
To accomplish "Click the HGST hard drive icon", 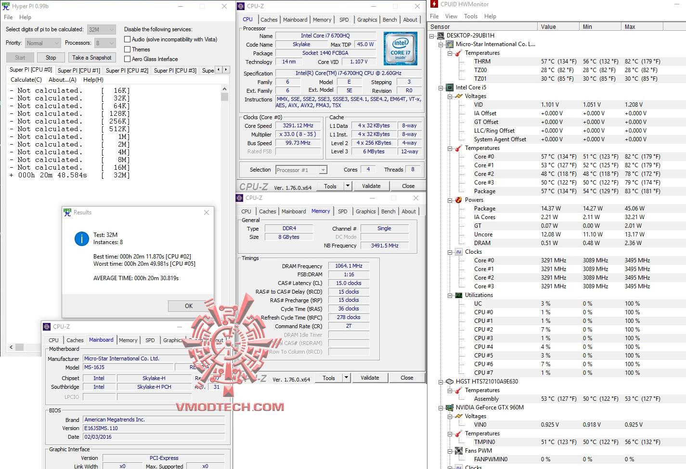I will coord(449,381).
